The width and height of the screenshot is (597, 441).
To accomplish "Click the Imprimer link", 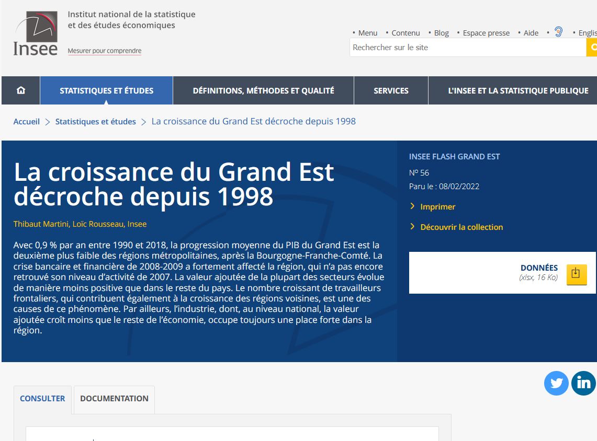I will 438,207.
